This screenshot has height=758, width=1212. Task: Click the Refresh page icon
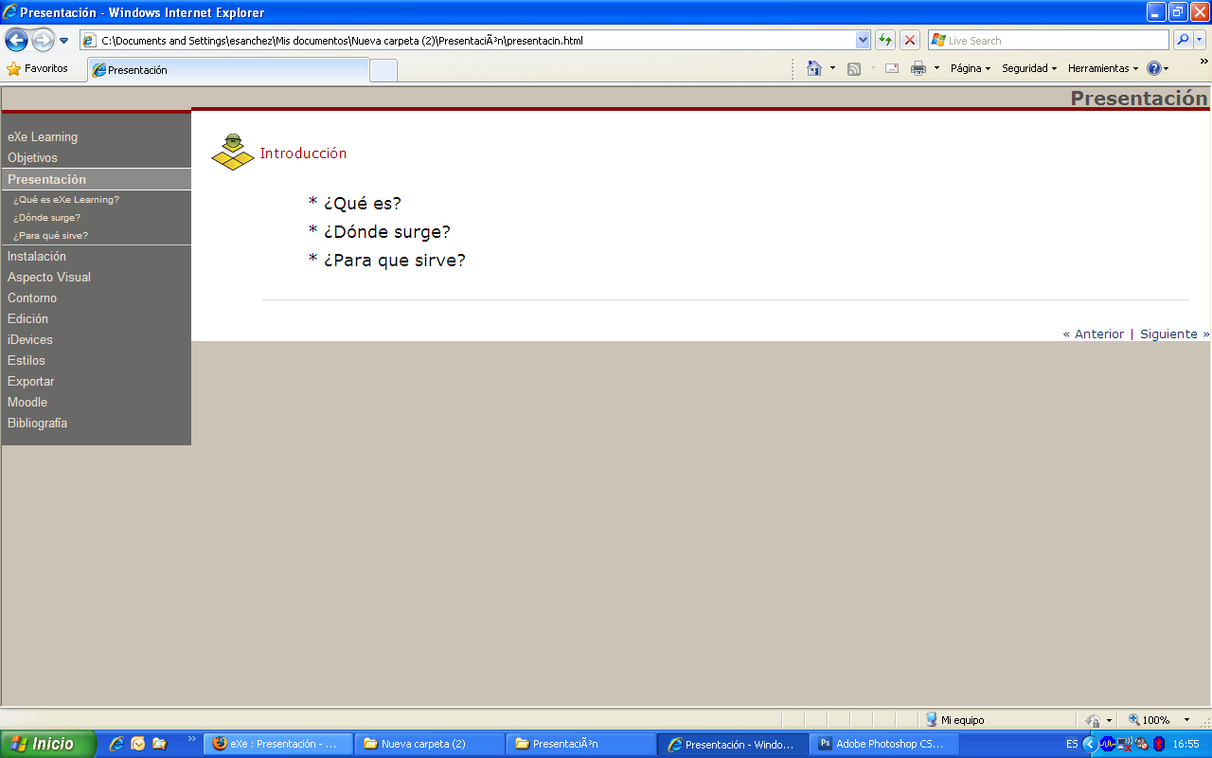point(884,40)
